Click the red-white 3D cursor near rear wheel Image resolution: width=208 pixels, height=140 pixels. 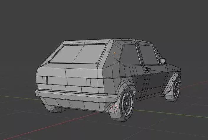coord(115,108)
